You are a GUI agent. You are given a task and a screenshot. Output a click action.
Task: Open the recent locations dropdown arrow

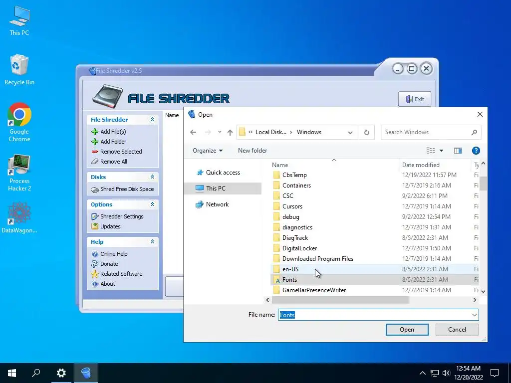(x=220, y=132)
